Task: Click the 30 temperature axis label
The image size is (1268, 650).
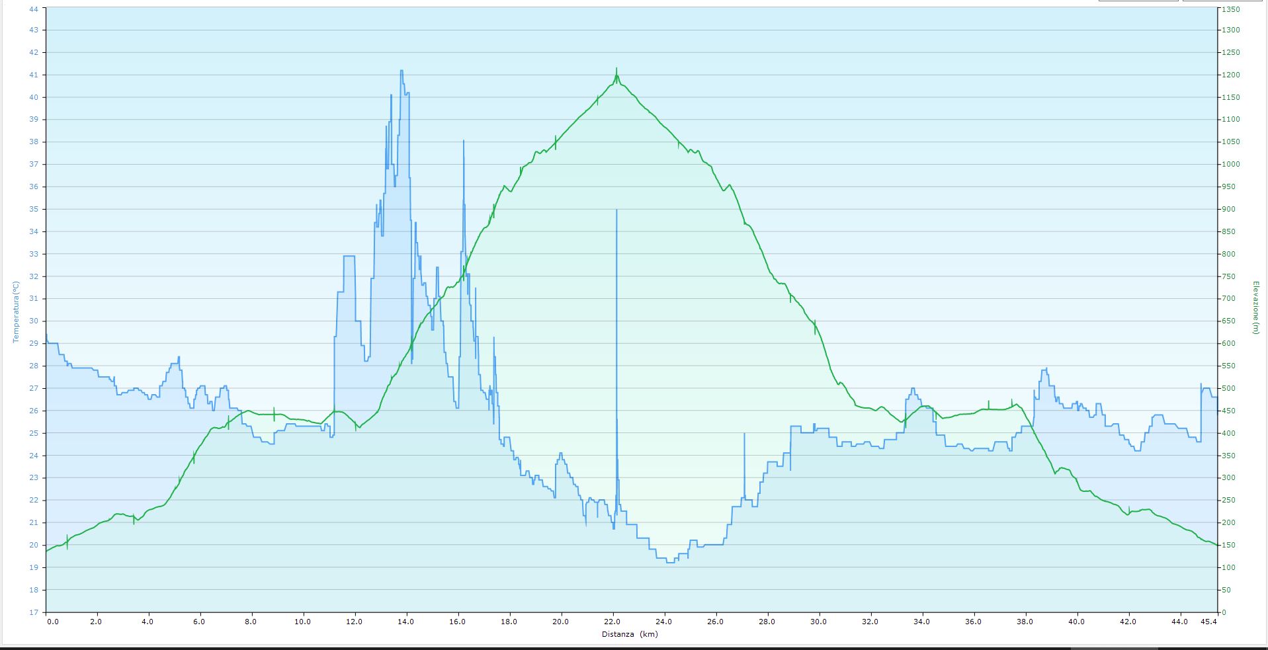Action: tap(34, 321)
